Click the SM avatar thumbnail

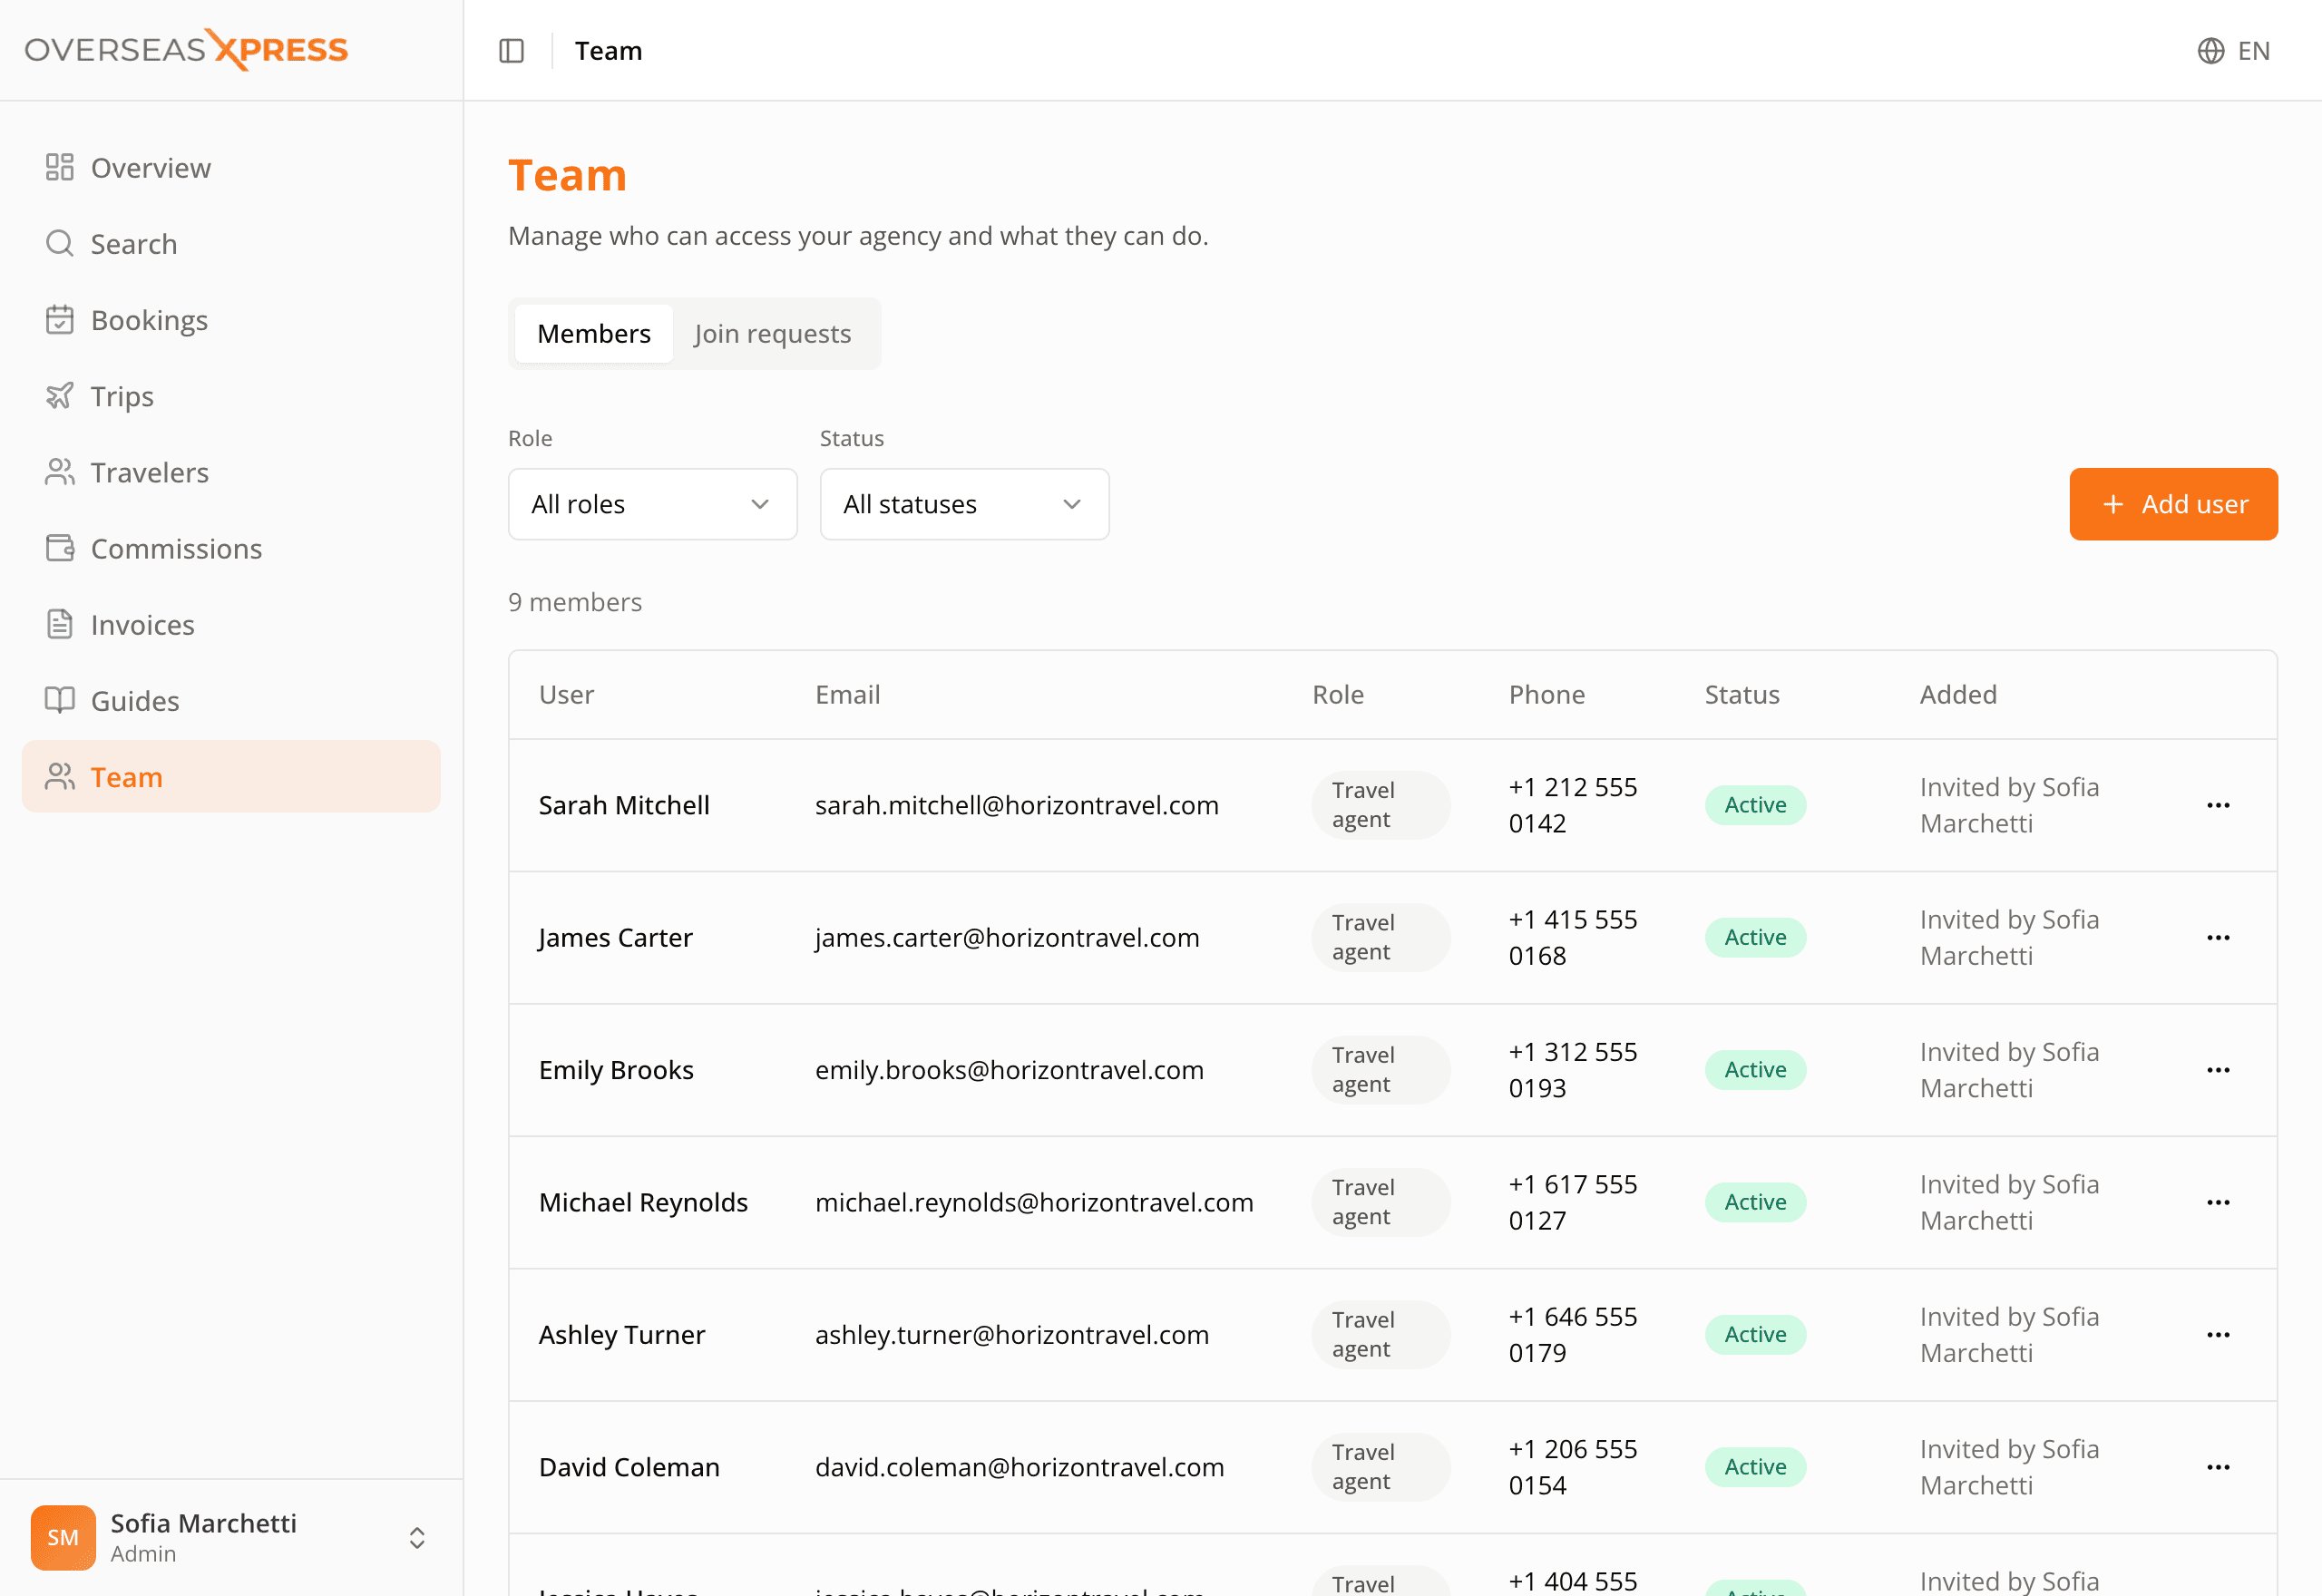click(x=63, y=1538)
